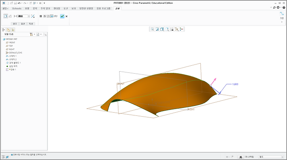The width and height of the screenshot is (287, 160).
Task: Click the Repaint icon in graphics toolbar
Action: [157, 29]
